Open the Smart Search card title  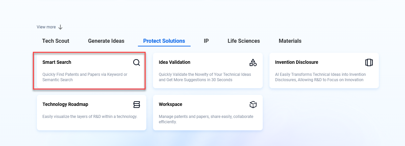[57, 62]
